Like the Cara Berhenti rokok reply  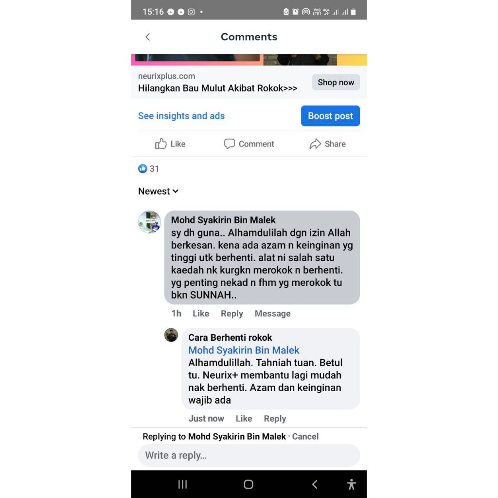(x=244, y=419)
